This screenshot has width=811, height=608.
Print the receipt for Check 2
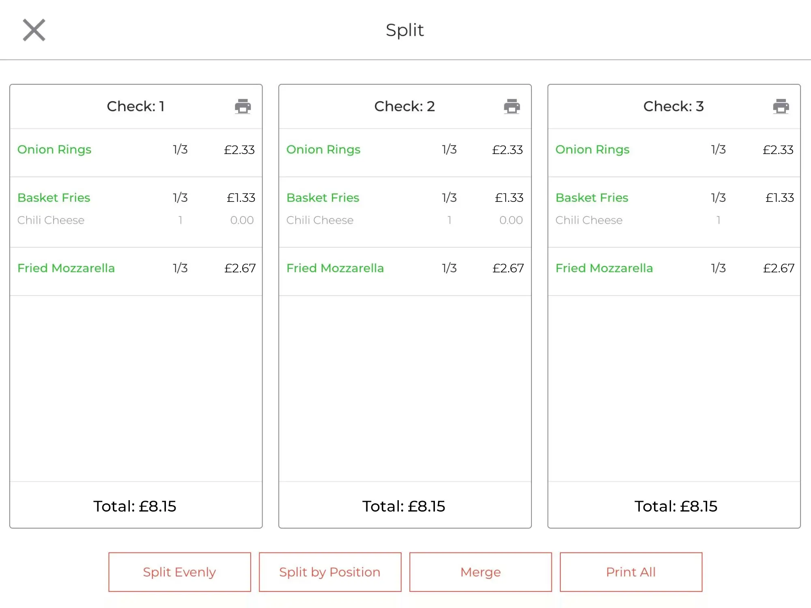(512, 107)
